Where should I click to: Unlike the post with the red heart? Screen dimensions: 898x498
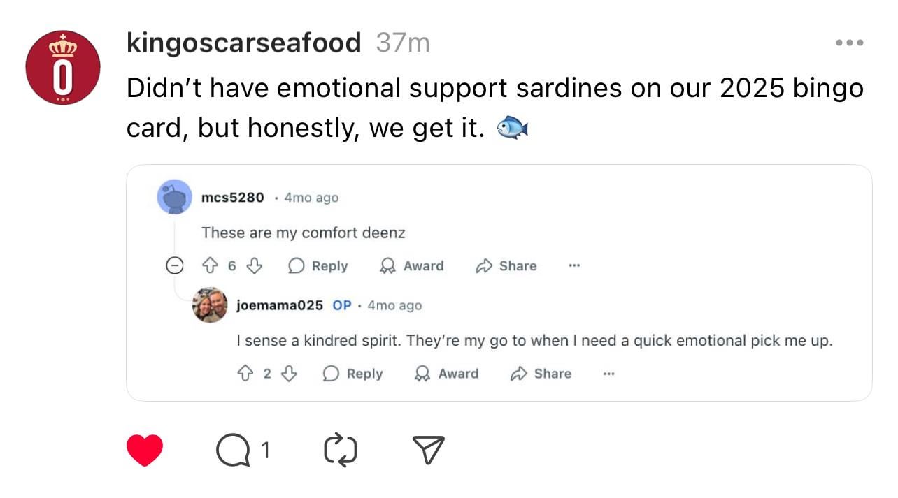coord(145,451)
